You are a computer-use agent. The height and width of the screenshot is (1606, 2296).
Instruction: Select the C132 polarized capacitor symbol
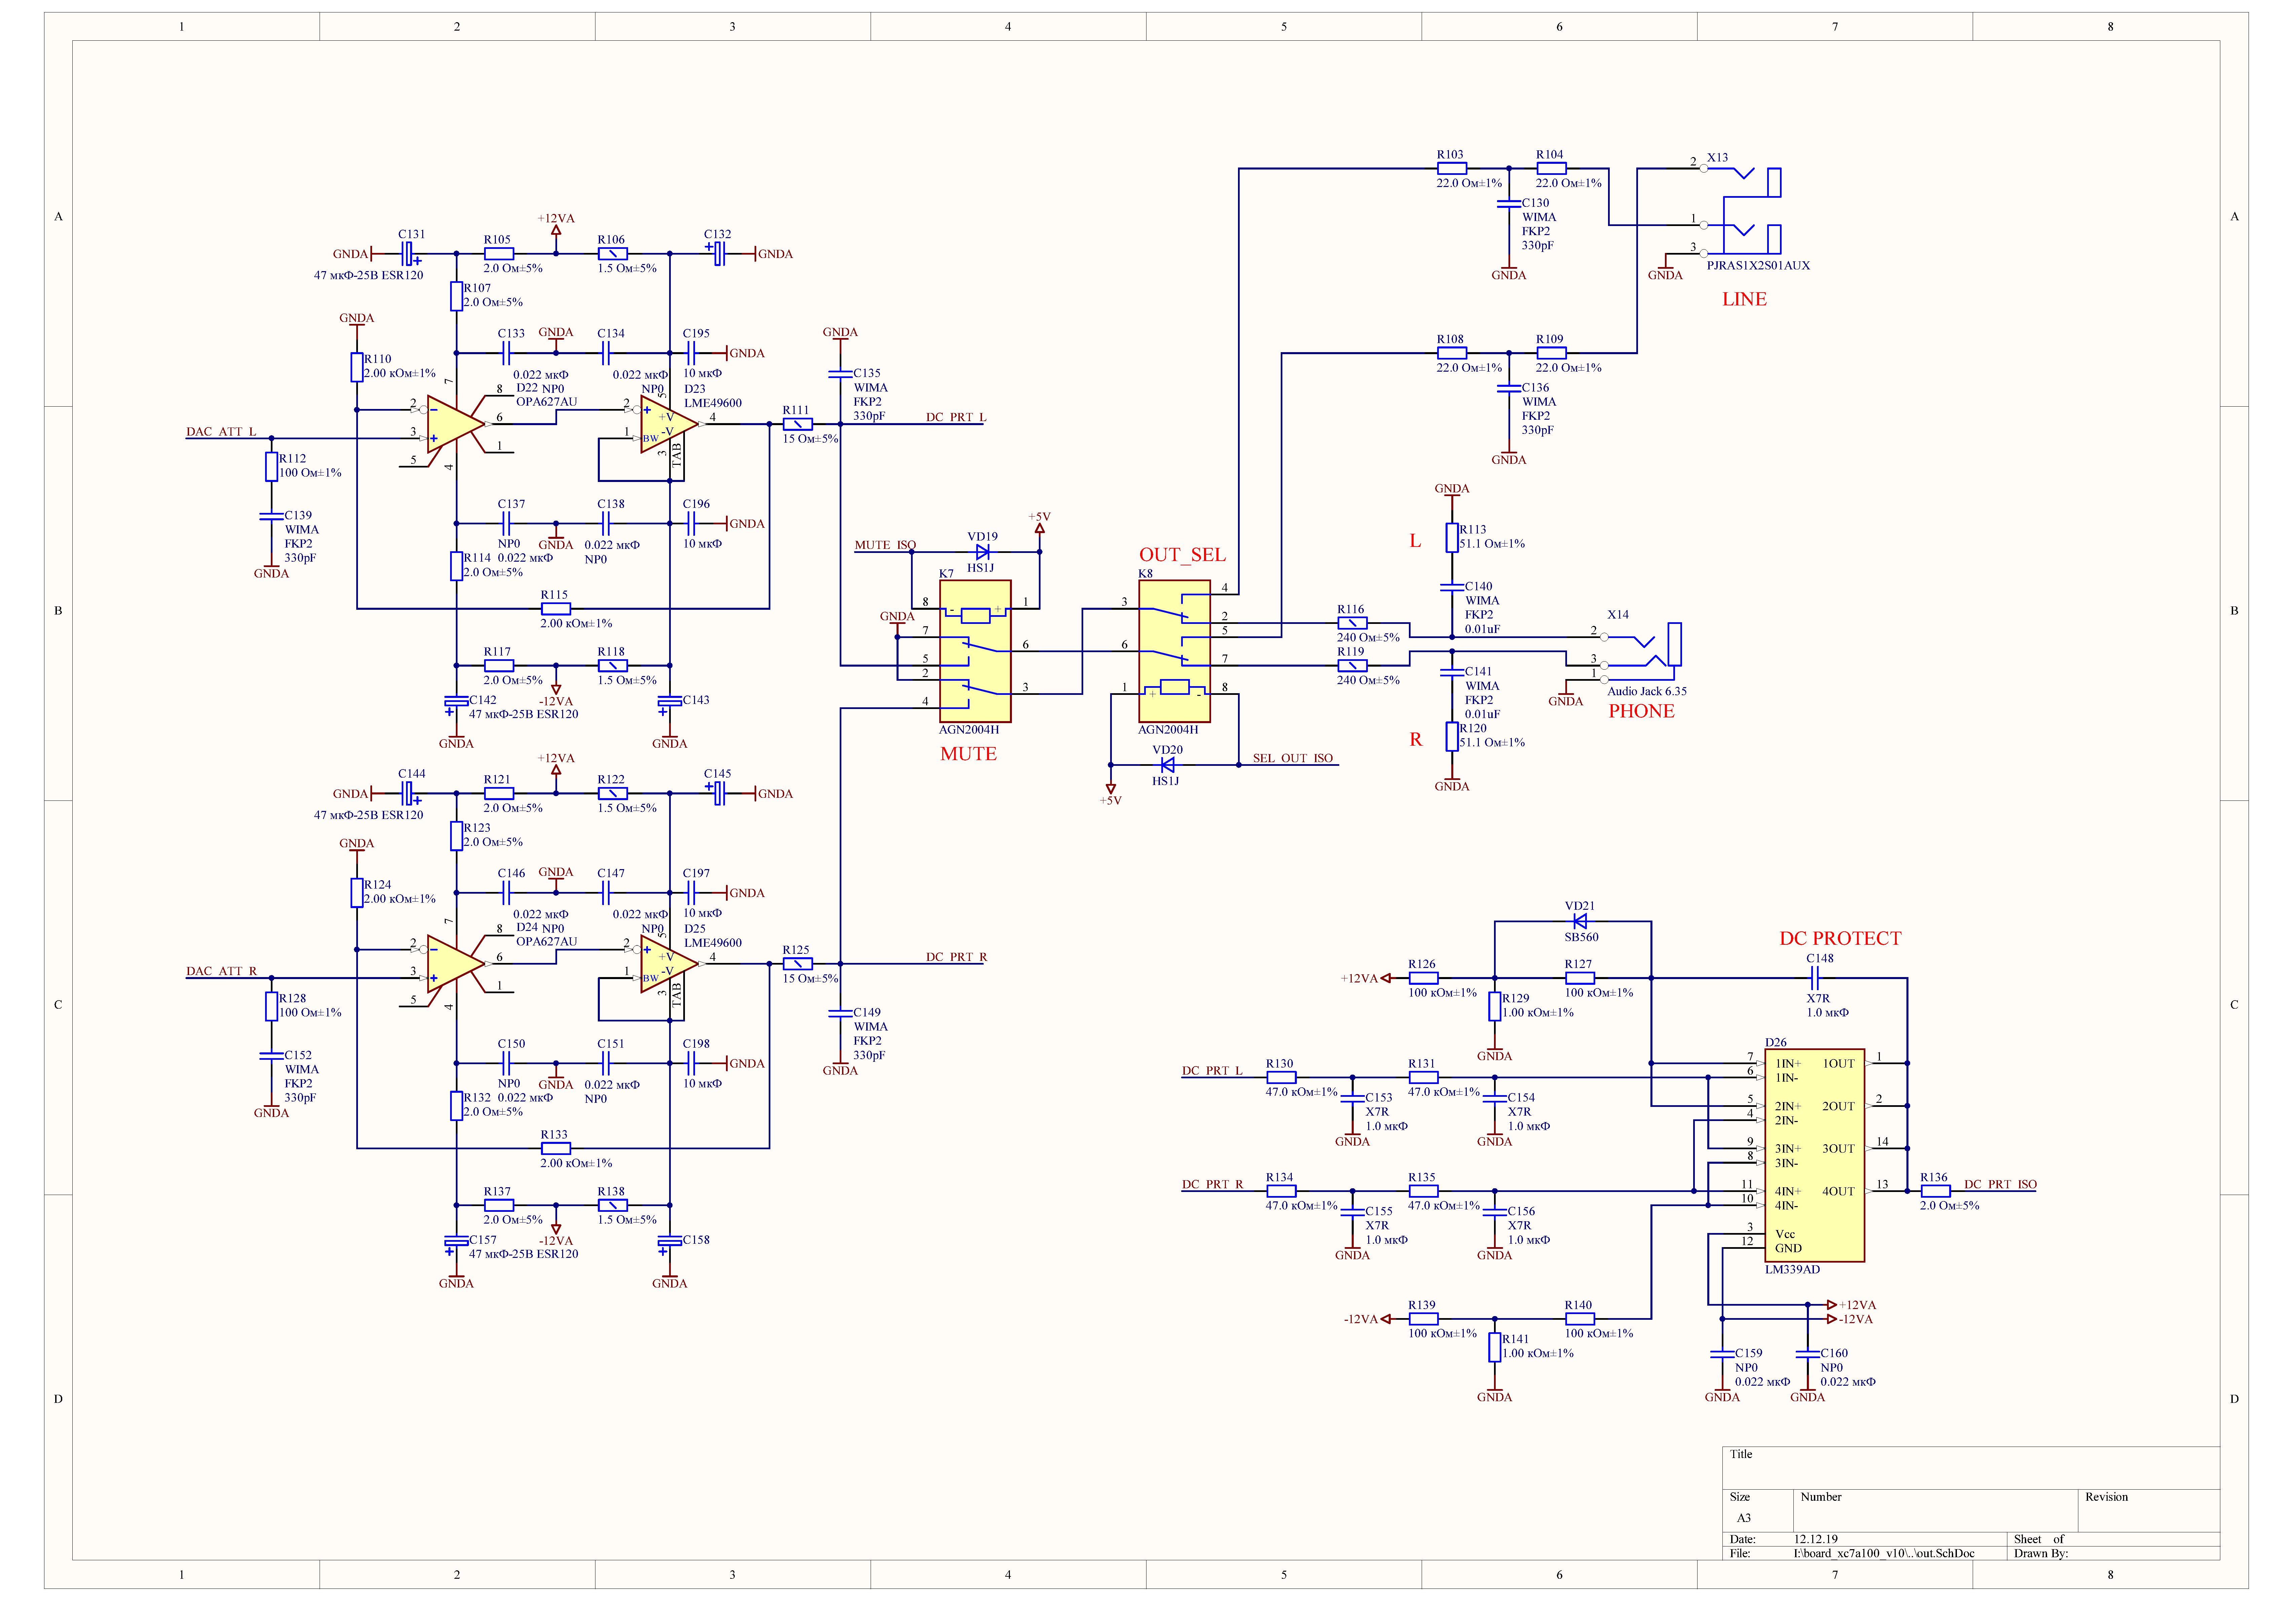[716, 254]
